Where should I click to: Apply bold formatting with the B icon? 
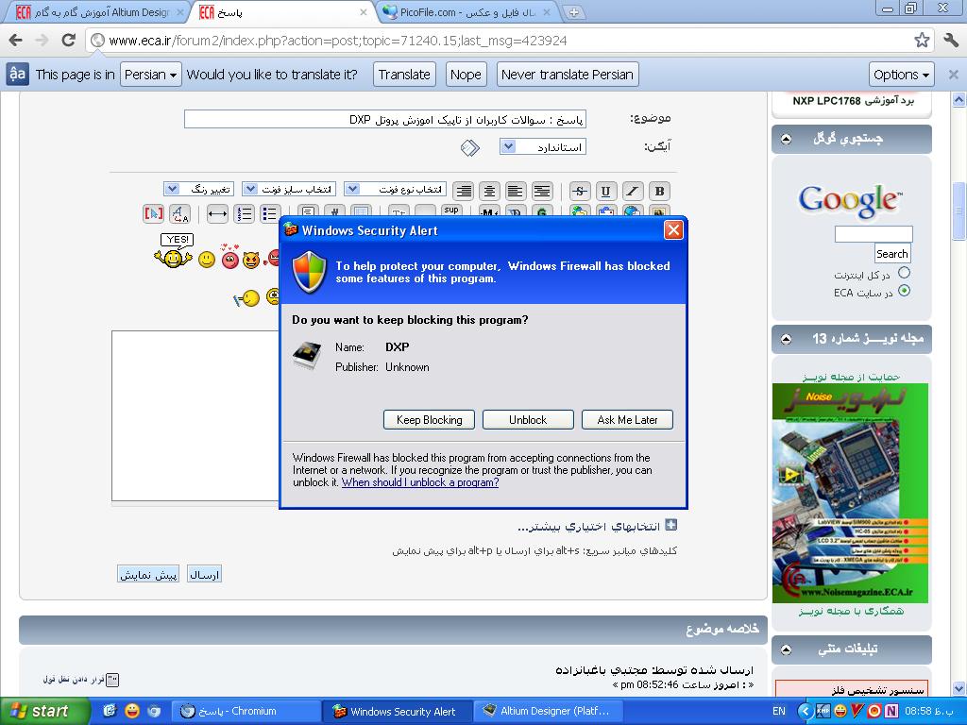[659, 191]
